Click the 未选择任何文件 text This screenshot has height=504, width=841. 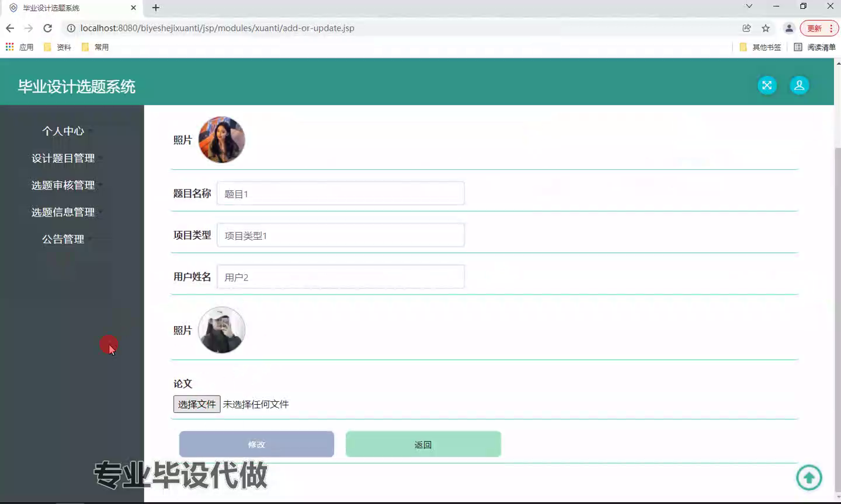[256, 404]
